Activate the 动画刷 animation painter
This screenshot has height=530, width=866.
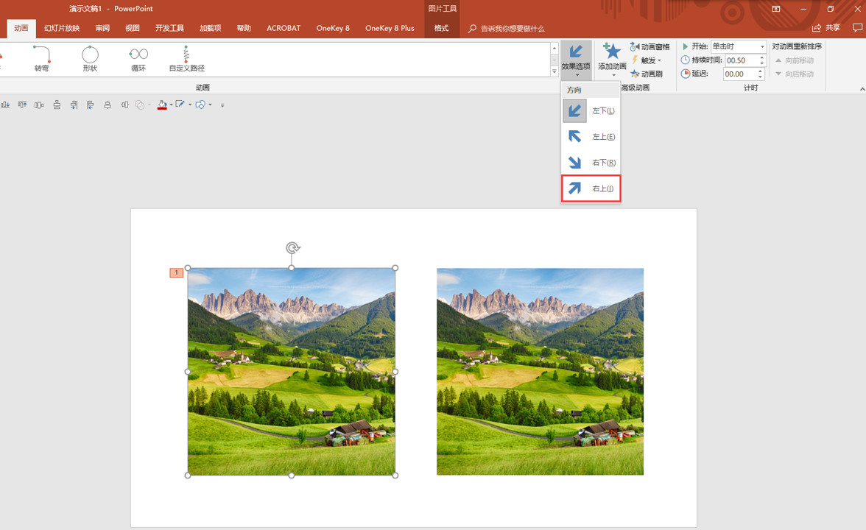click(x=647, y=74)
